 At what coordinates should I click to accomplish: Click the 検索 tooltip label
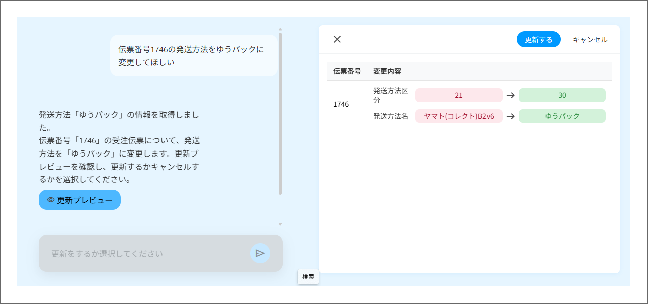point(308,277)
